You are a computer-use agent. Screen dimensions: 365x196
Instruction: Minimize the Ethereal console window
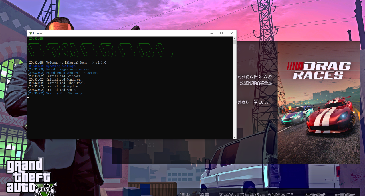(x=211, y=33)
